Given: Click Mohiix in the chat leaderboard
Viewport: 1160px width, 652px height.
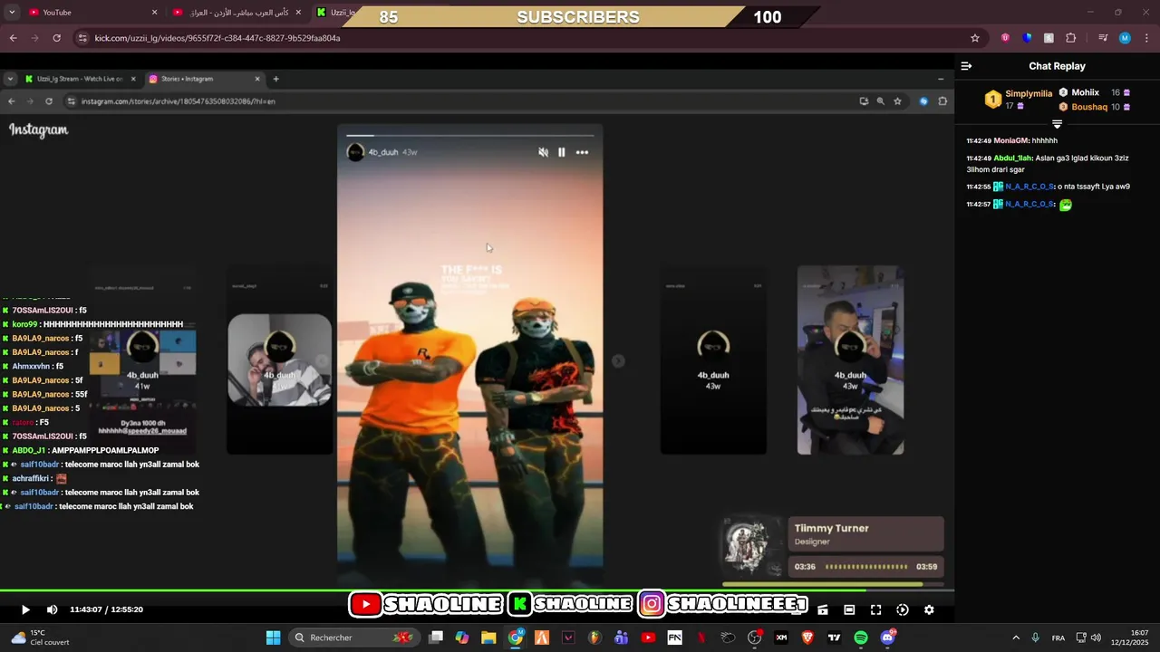Looking at the screenshot, I should 1085,92.
